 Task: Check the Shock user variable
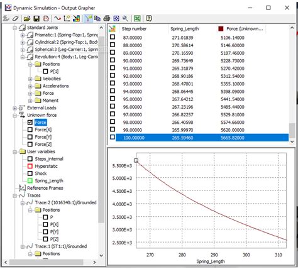tap(30, 173)
